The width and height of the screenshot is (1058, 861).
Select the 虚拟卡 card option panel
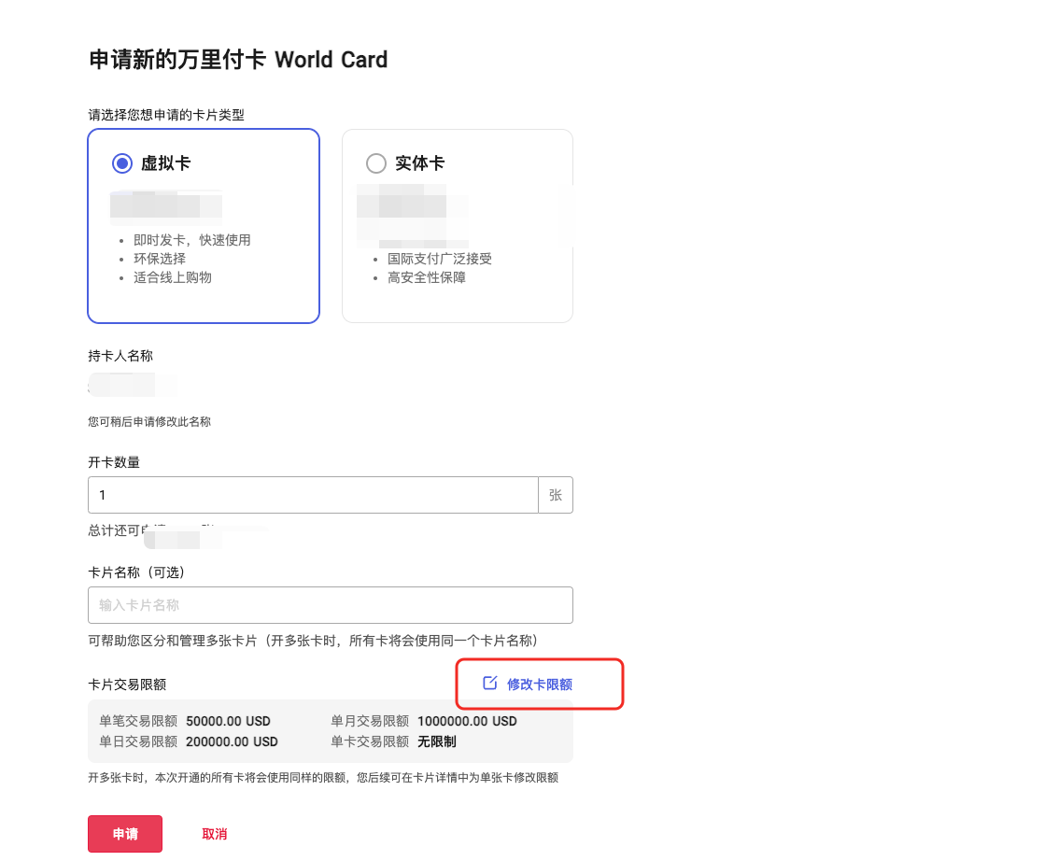click(204, 225)
